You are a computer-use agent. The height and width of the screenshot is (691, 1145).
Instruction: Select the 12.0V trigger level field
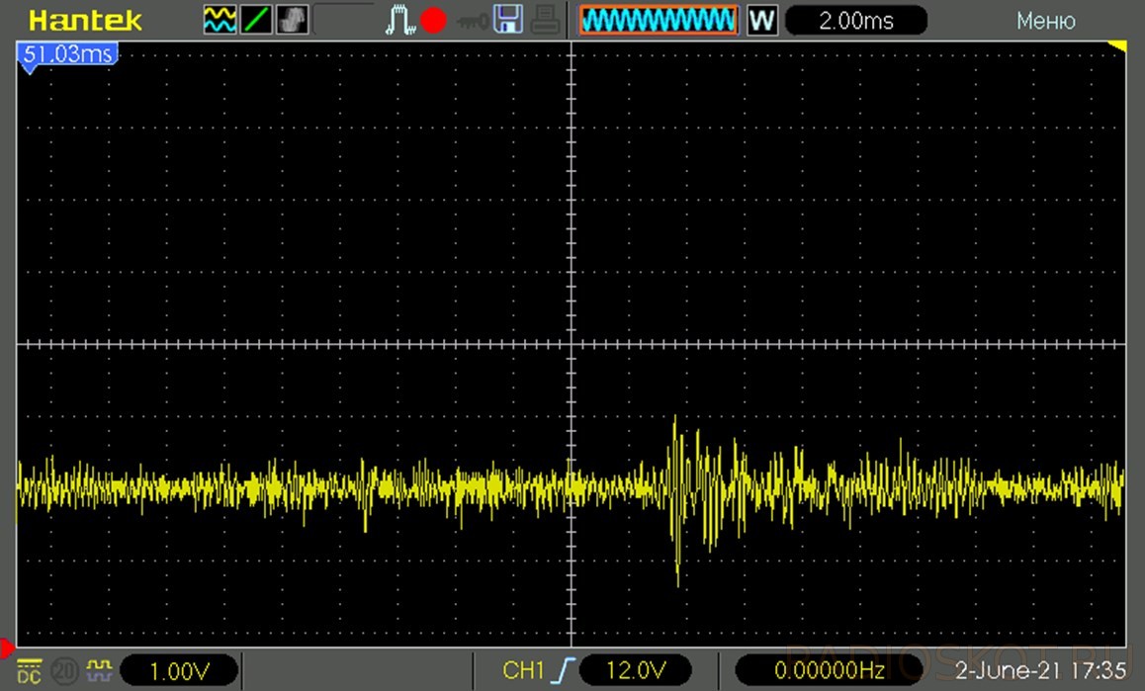635,671
